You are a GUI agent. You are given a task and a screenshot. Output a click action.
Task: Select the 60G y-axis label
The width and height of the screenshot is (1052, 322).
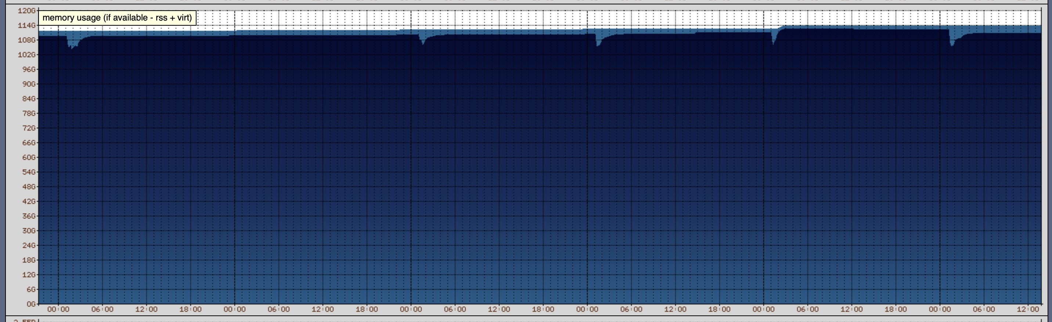click(x=29, y=157)
